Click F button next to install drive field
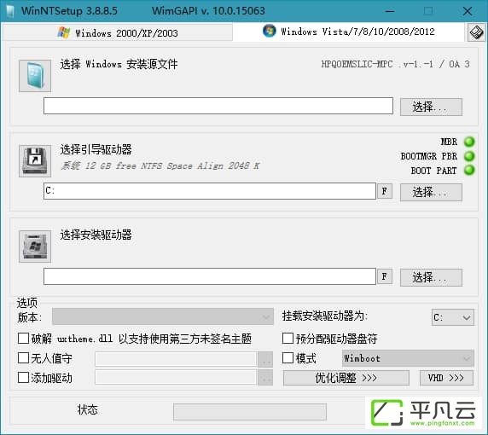The image size is (488, 435). (385, 276)
